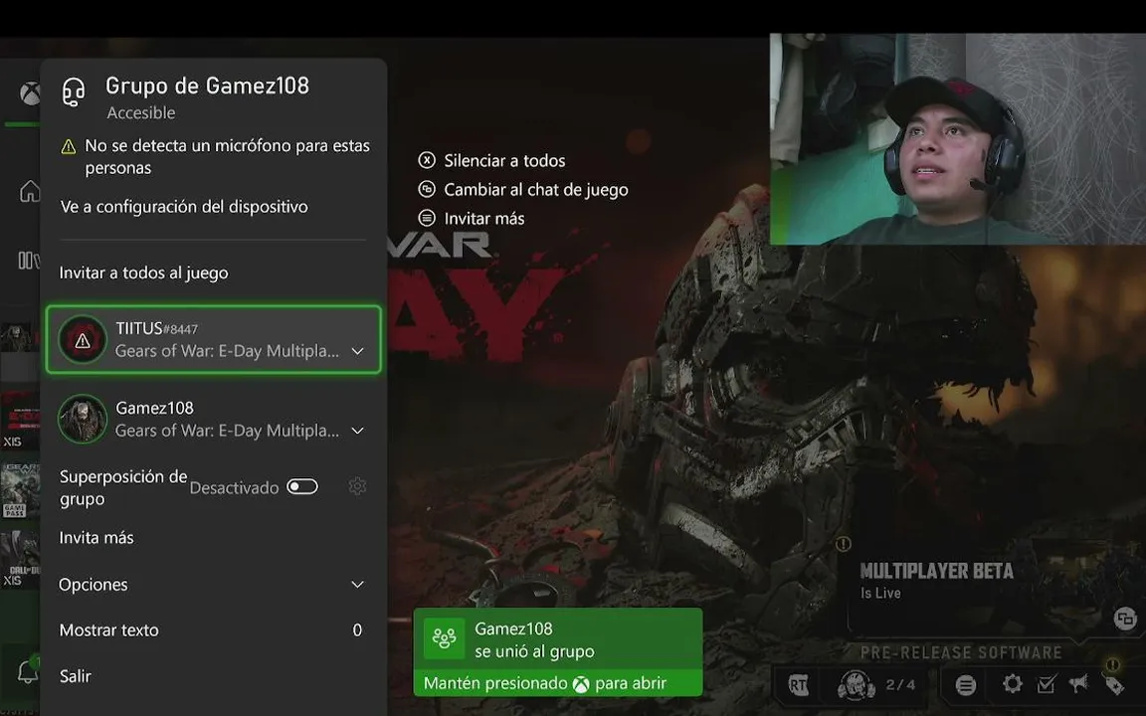Toggle the Superposición de grupo switch
1146x716 pixels.
pyautogui.click(x=301, y=486)
